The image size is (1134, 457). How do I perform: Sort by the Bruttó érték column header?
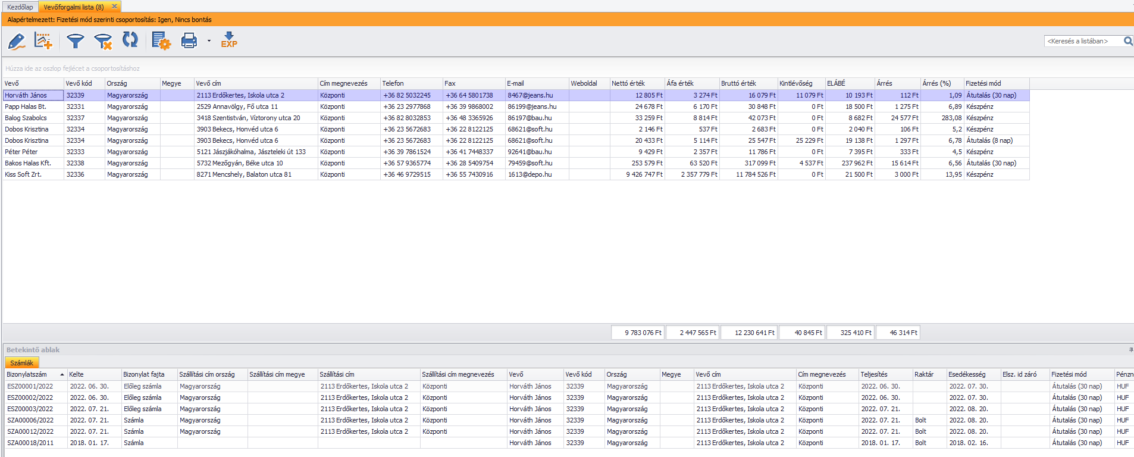tap(748, 83)
